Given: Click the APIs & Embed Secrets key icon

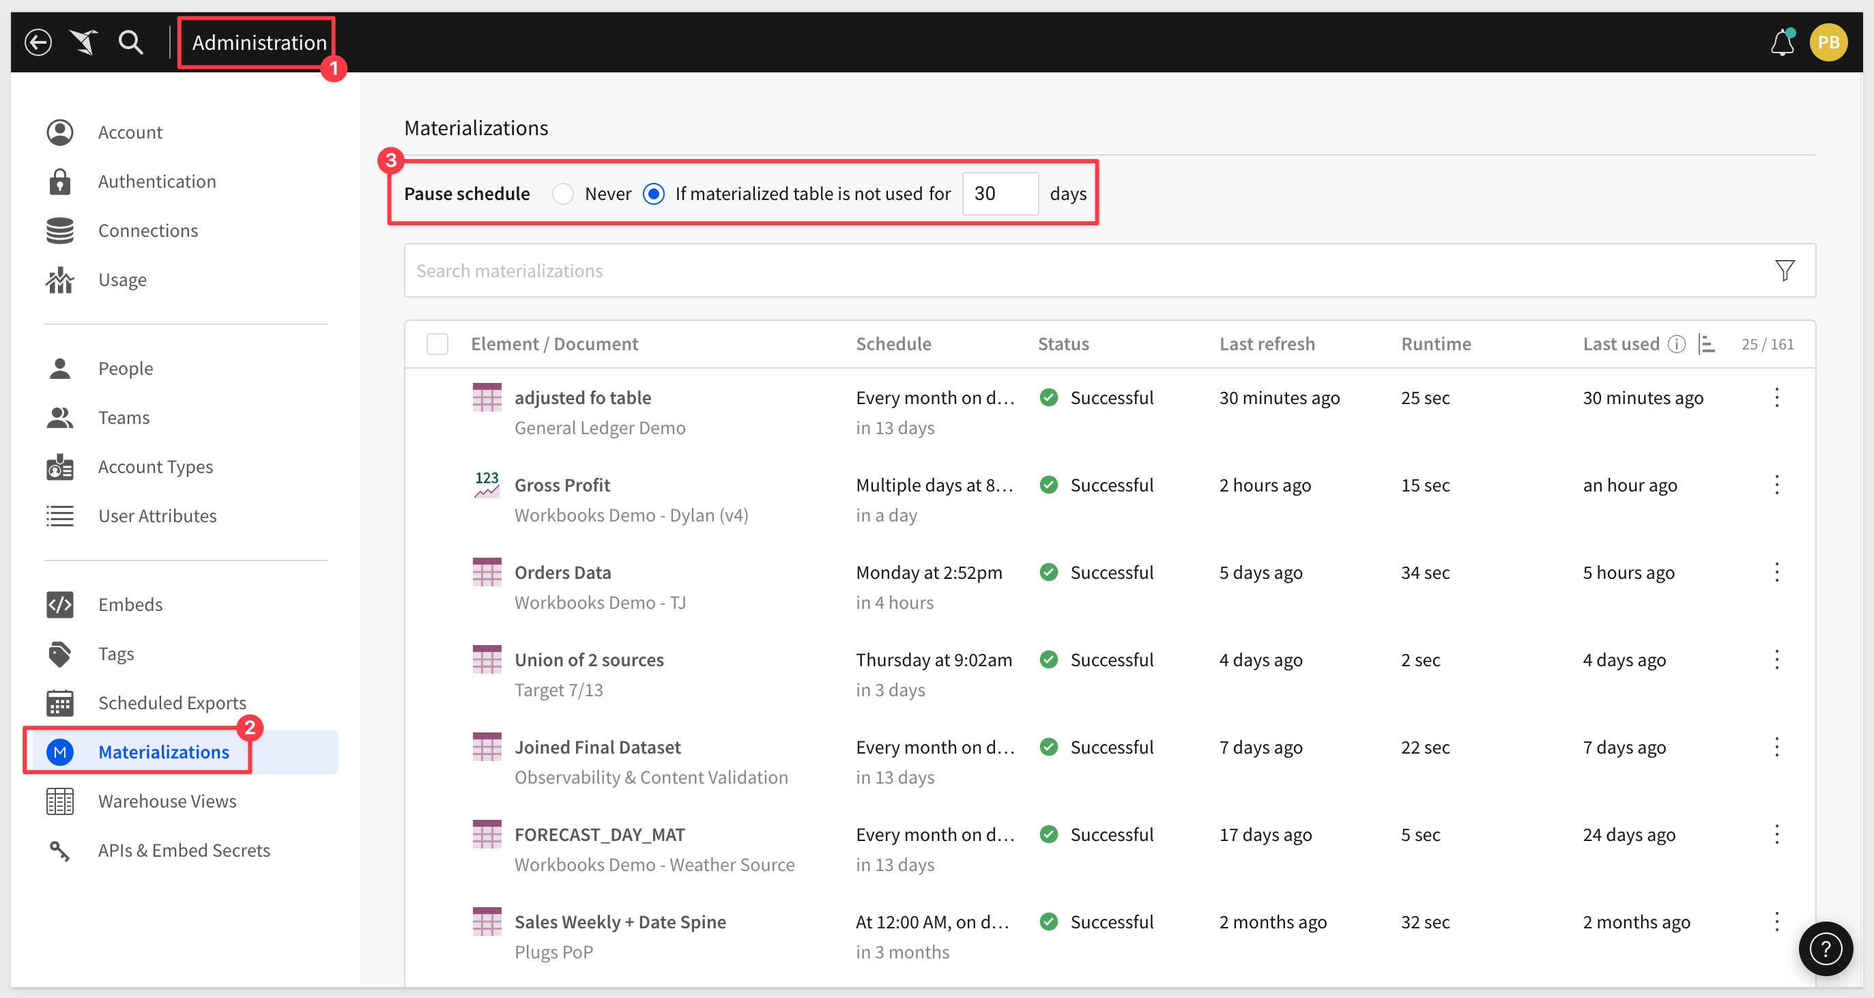Looking at the screenshot, I should [59, 851].
